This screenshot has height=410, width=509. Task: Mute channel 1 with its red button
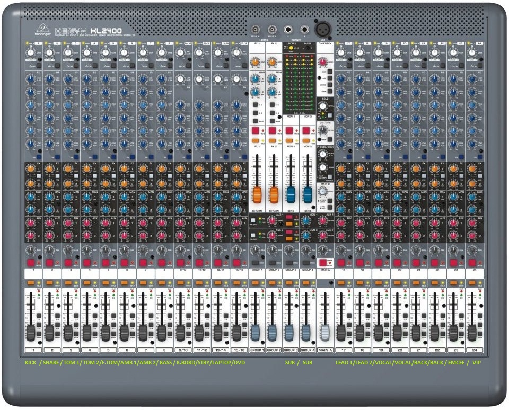point(30,262)
